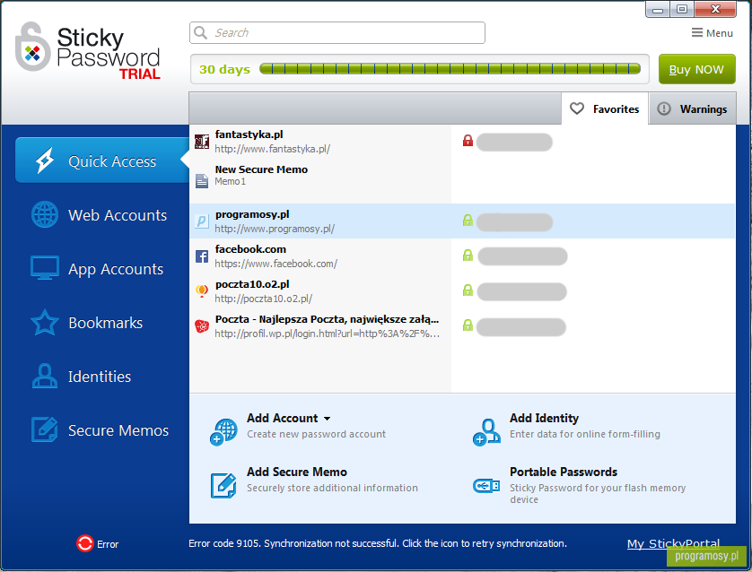Click the Add Identity person icon
The width and height of the screenshot is (752, 572).
[486, 431]
